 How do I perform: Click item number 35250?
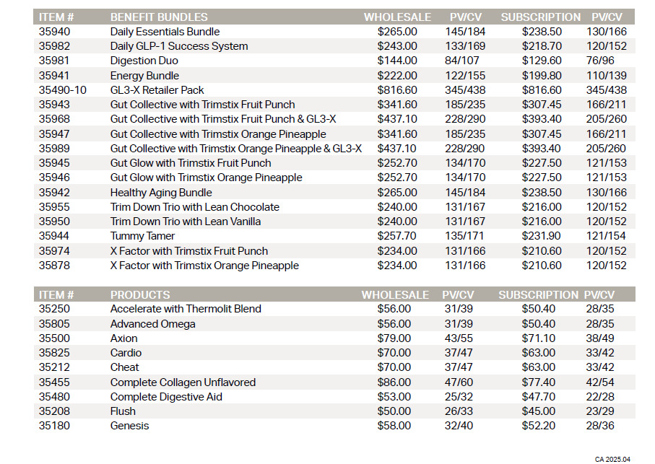(x=54, y=309)
